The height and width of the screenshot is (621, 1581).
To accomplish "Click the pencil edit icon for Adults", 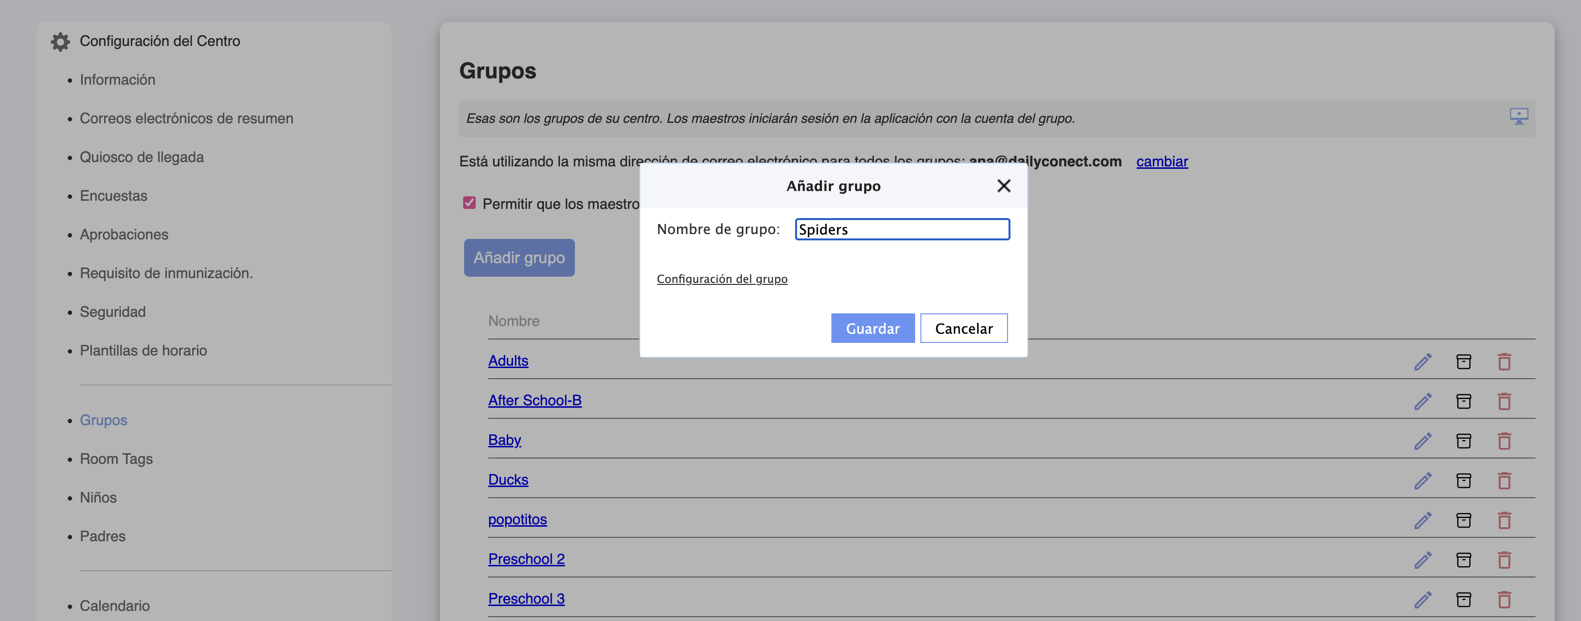I will pos(1423,361).
